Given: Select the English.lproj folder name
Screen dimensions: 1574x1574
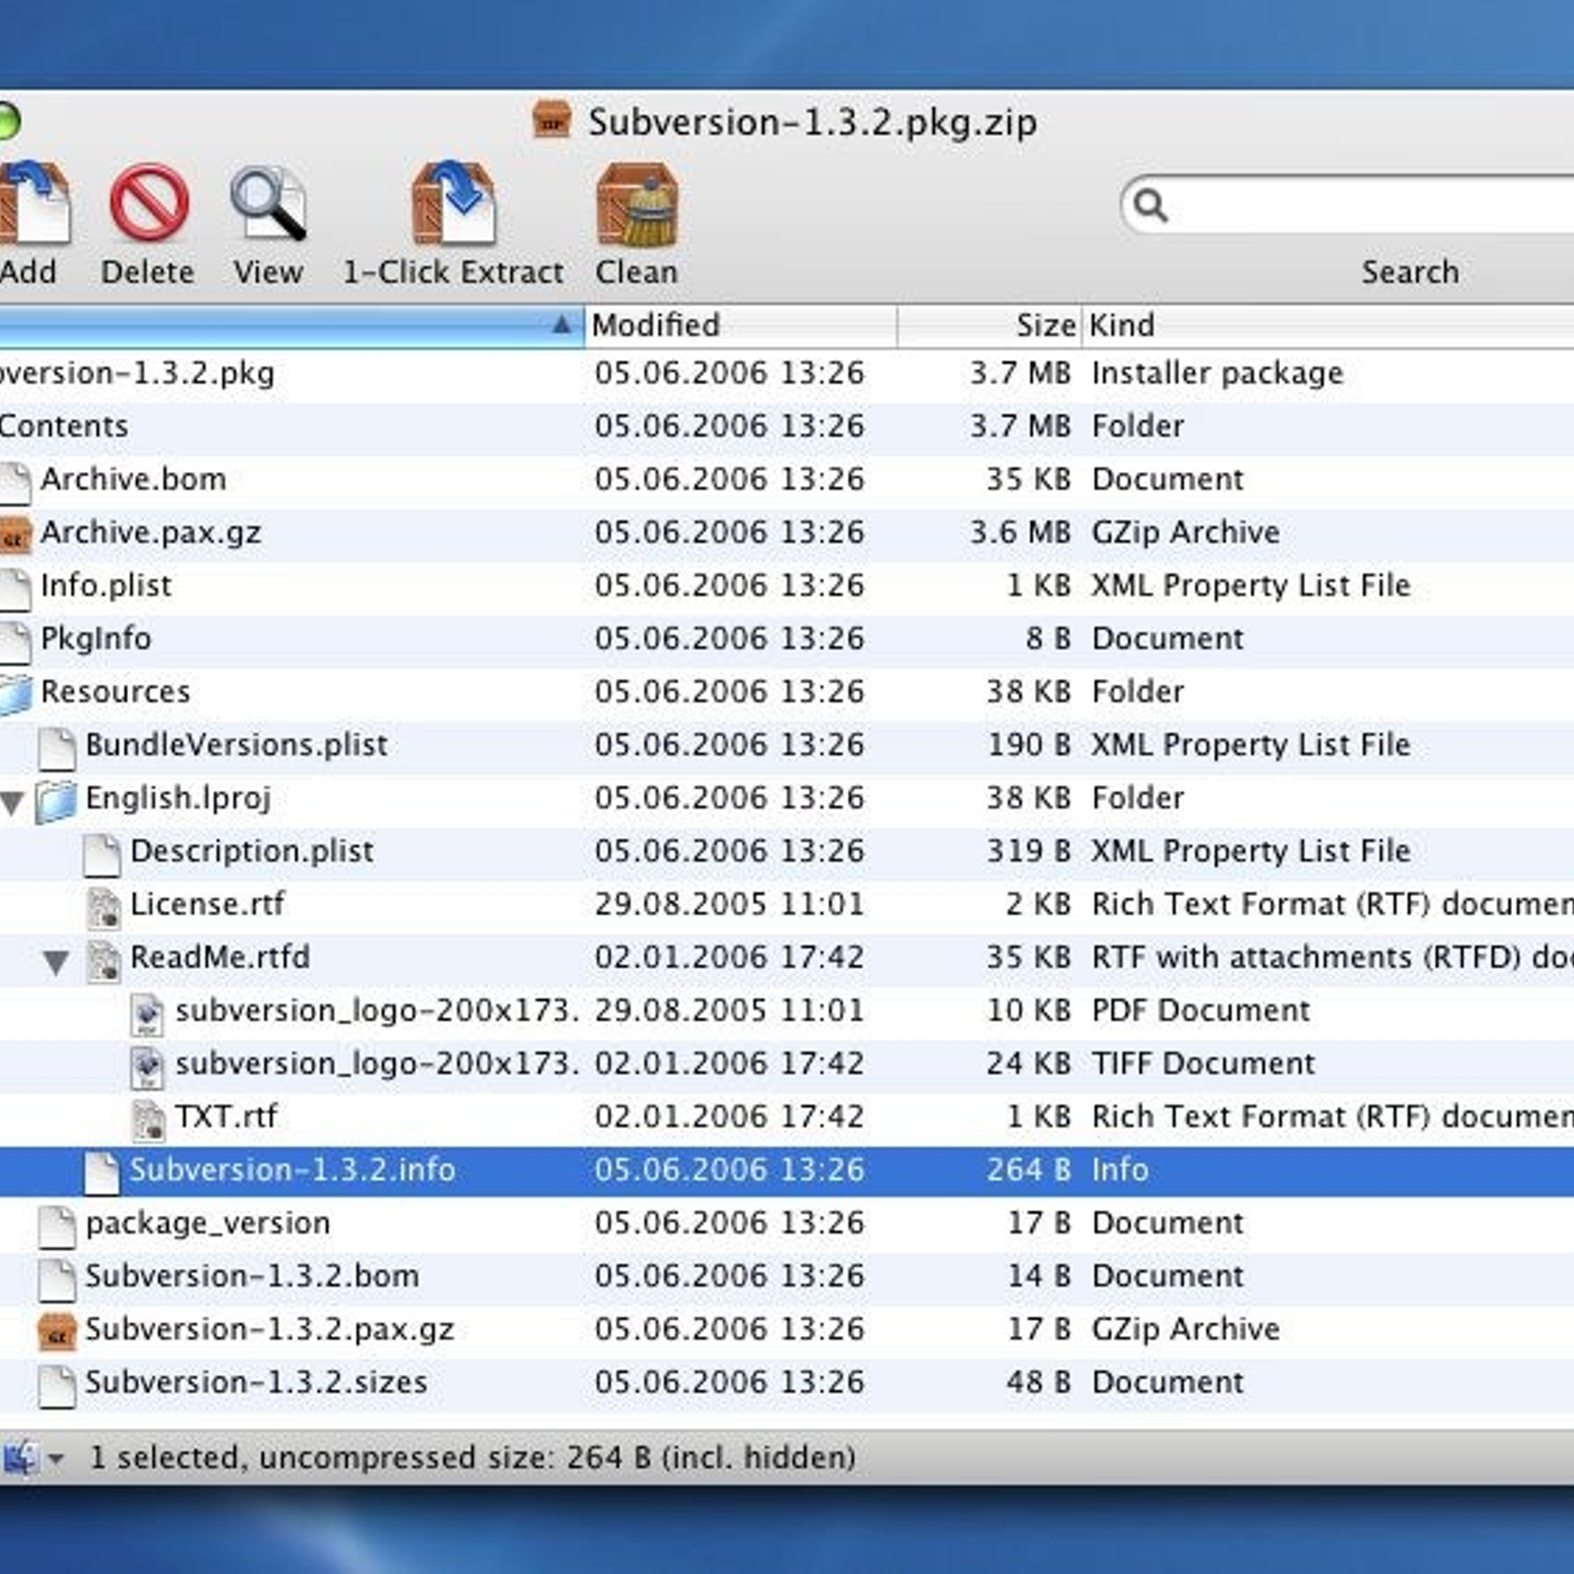Looking at the screenshot, I should coord(178,799).
